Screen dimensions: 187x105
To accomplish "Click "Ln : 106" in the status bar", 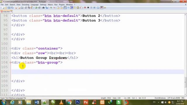I will coord(127,98).
